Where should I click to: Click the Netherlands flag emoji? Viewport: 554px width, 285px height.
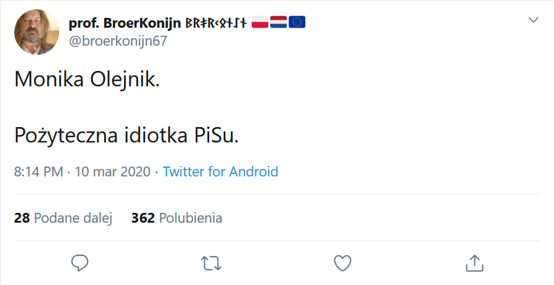(x=278, y=23)
